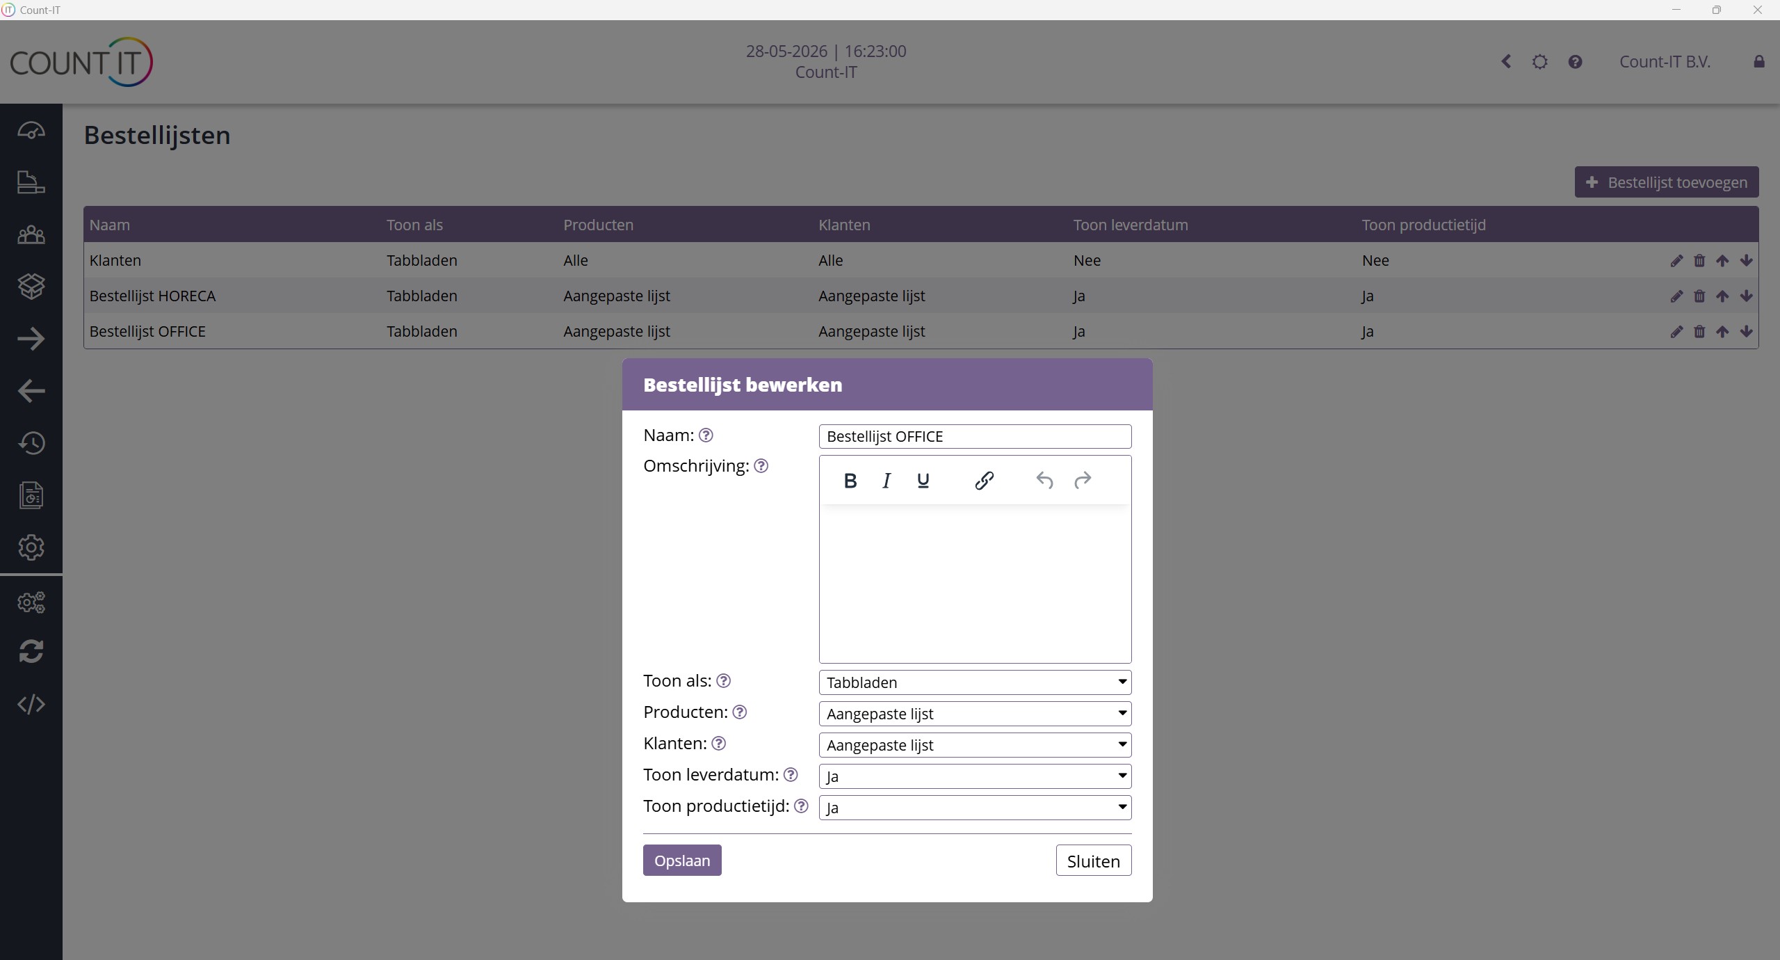Viewport: 1780px width, 960px height.
Task: Toggle the brightness theme icon in header
Action: pos(1540,62)
